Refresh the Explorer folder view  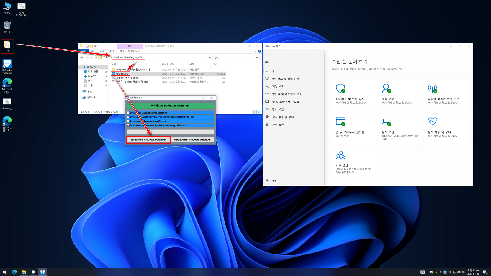(x=216, y=57)
